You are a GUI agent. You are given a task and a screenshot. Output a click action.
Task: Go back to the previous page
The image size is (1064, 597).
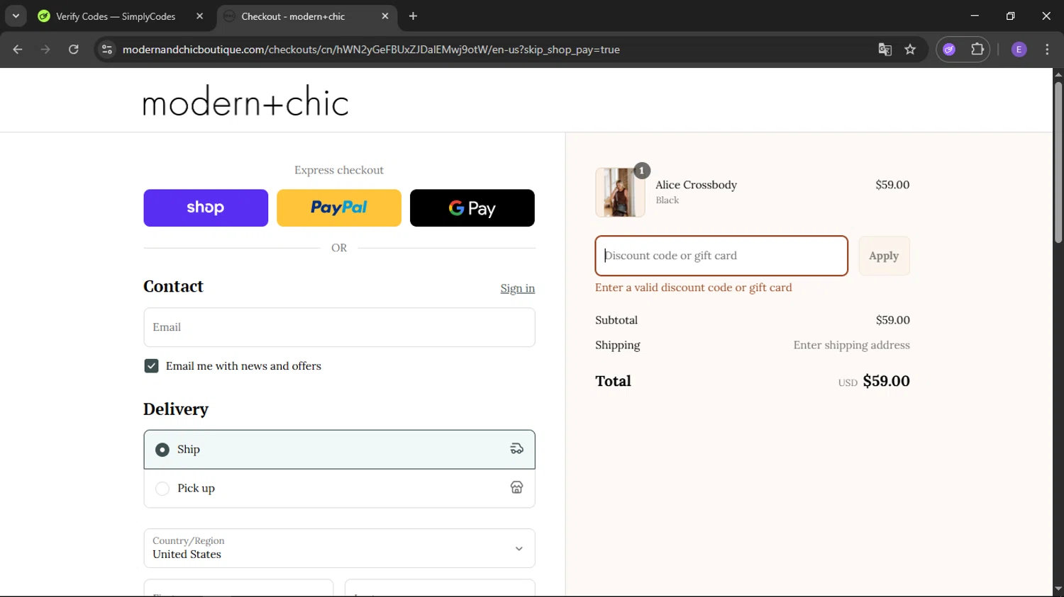coord(18,50)
